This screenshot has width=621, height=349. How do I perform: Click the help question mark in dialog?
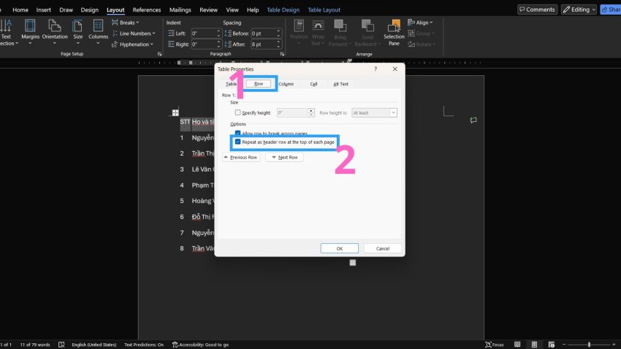[376, 69]
